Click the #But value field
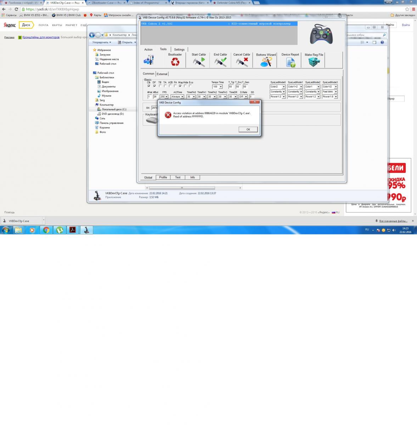The height and width of the screenshot is (425, 417). pyautogui.click(x=156, y=97)
